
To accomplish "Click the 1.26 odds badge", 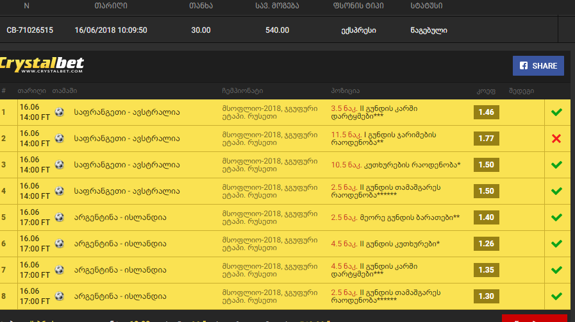I will [x=487, y=244].
